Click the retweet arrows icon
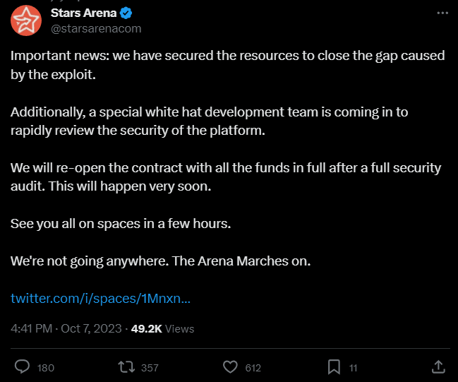 pos(126,366)
